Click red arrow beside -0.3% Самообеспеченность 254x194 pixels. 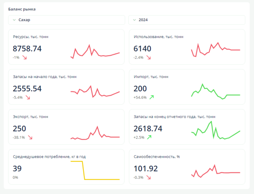[x=149, y=177]
